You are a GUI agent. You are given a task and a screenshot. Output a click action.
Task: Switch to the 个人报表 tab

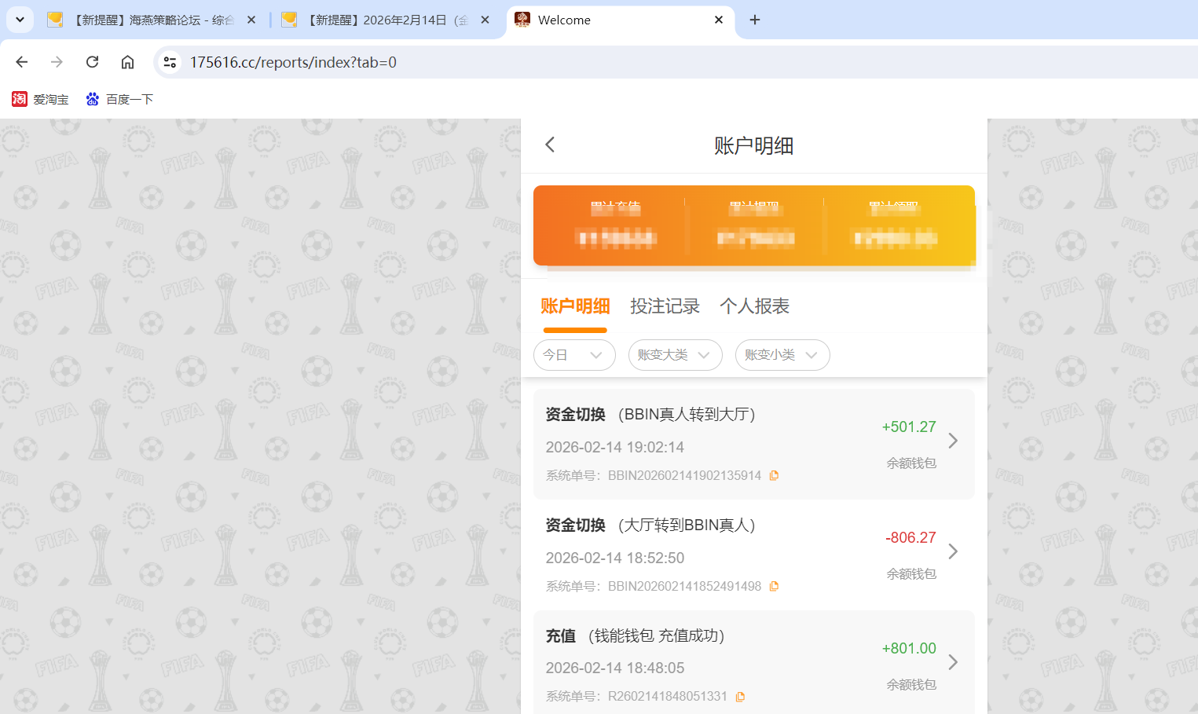click(754, 306)
